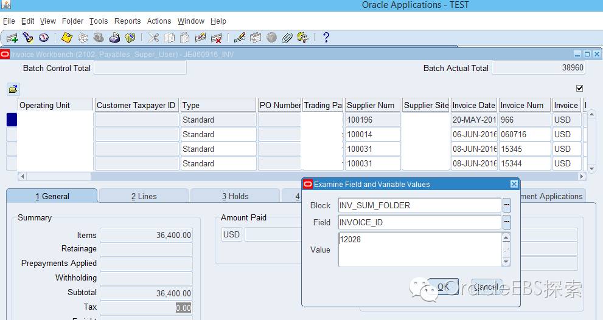Close the Examine Field dialog
603x320 pixels.
point(514,184)
